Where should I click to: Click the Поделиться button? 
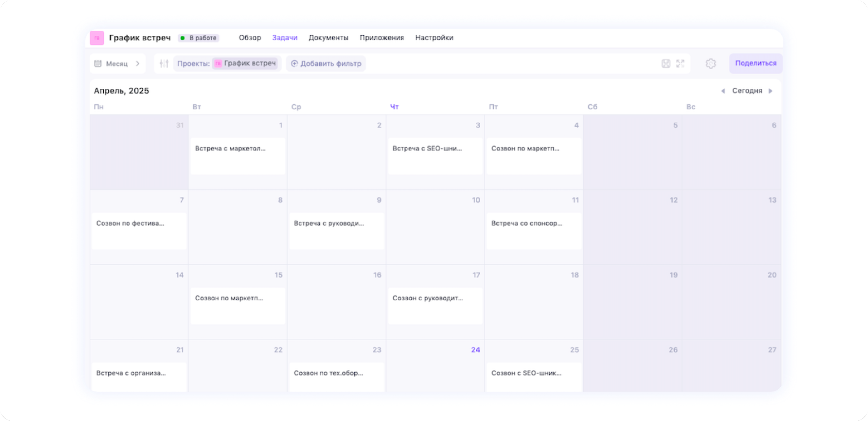click(756, 63)
